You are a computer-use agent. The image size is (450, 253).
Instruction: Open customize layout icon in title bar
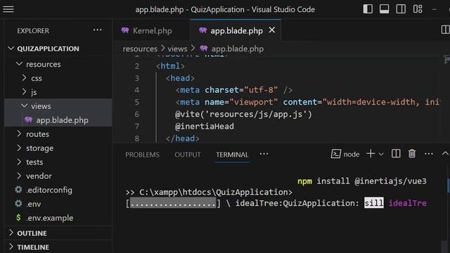(418, 9)
